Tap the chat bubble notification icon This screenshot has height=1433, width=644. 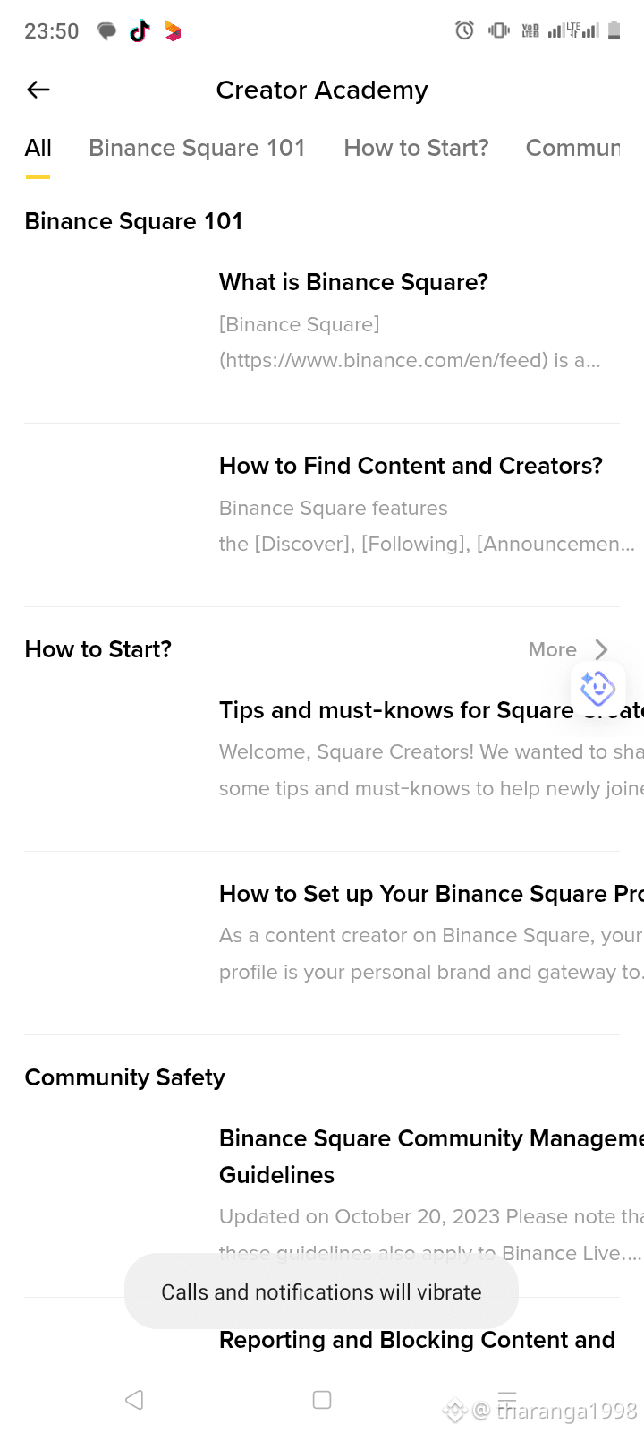[106, 31]
